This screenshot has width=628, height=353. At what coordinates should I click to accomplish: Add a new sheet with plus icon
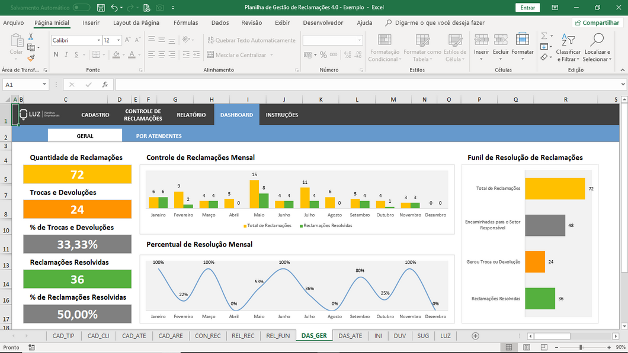click(475, 336)
